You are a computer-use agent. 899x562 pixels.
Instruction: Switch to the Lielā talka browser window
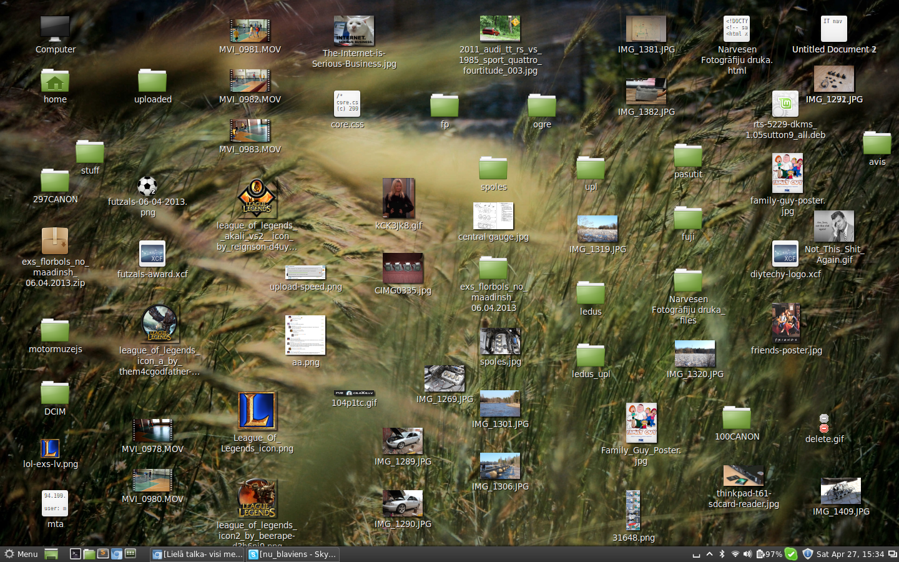click(197, 554)
